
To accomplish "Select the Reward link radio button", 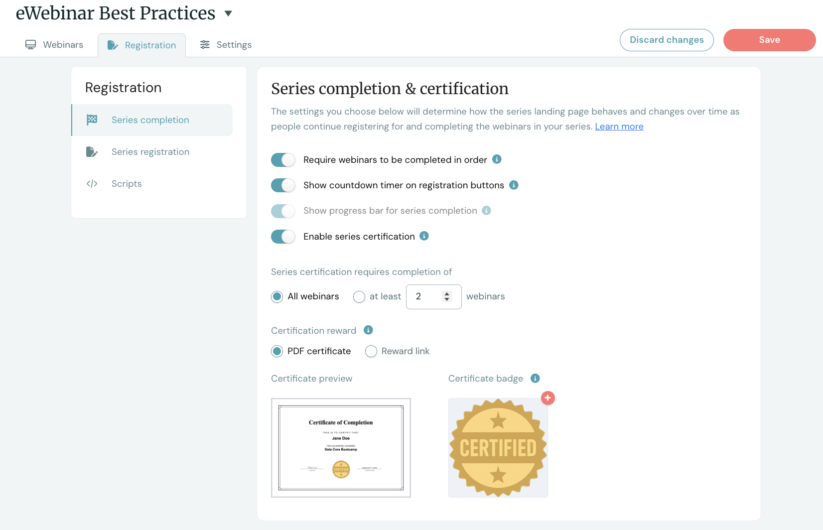I will pyautogui.click(x=371, y=351).
